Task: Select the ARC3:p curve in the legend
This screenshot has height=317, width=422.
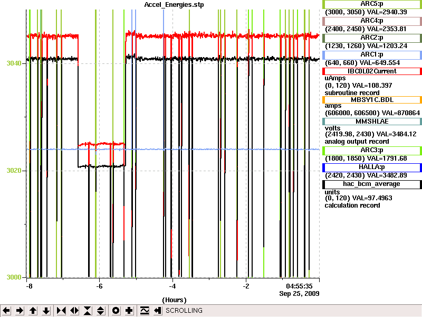Action: [372, 151]
